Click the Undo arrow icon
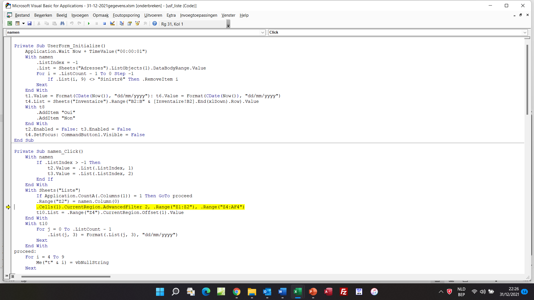Viewport: 534px width, 300px height. [72, 24]
